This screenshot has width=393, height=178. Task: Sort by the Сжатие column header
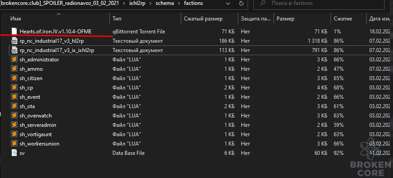[343, 19]
